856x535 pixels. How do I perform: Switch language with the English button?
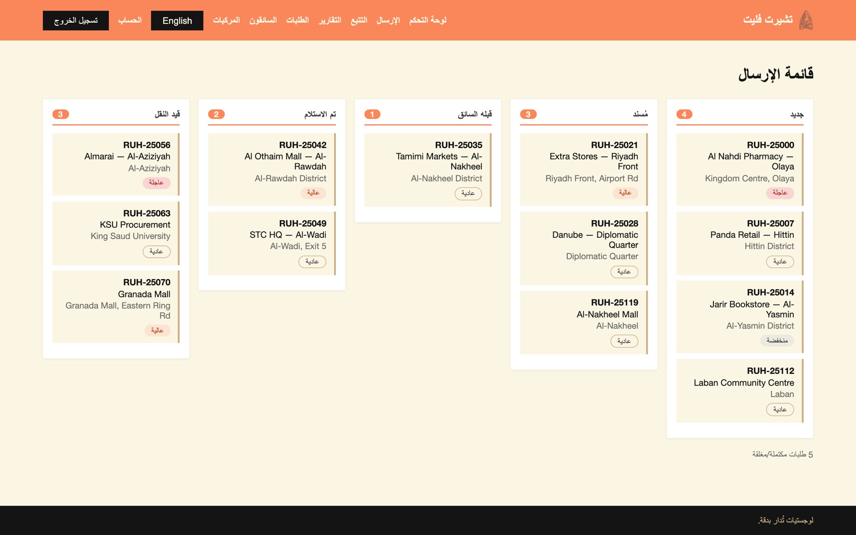pos(177,20)
